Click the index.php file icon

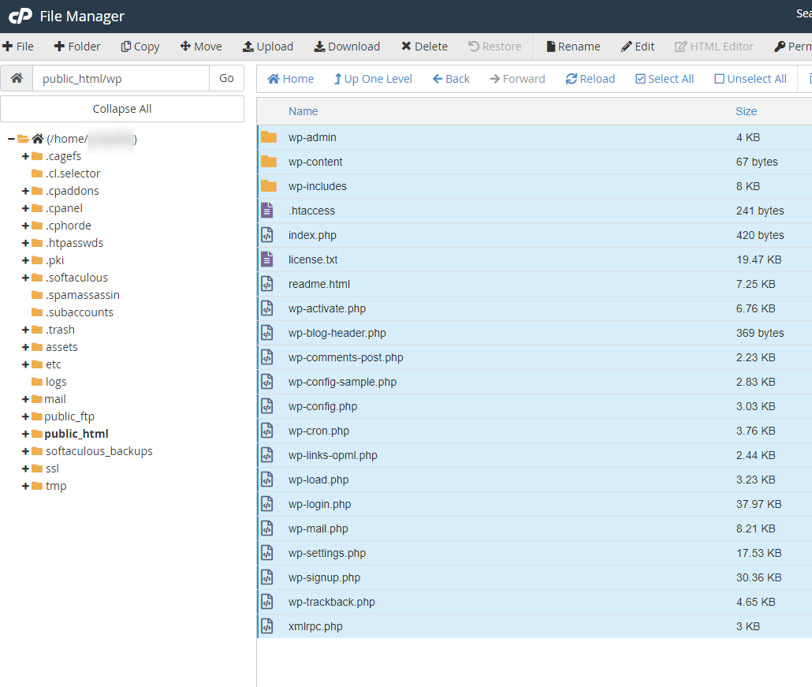(x=267, y=235)
